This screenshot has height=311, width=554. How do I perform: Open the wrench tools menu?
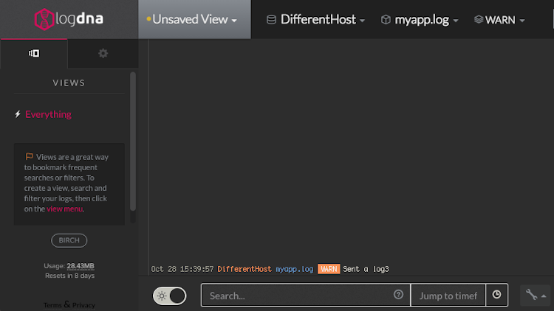535,295
